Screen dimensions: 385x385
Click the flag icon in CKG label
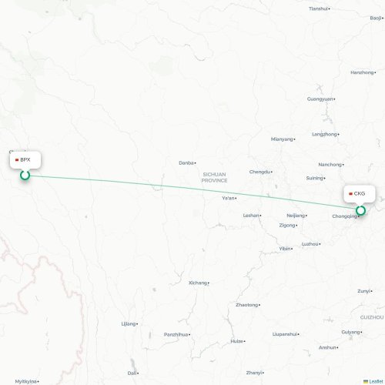[350, 194]
